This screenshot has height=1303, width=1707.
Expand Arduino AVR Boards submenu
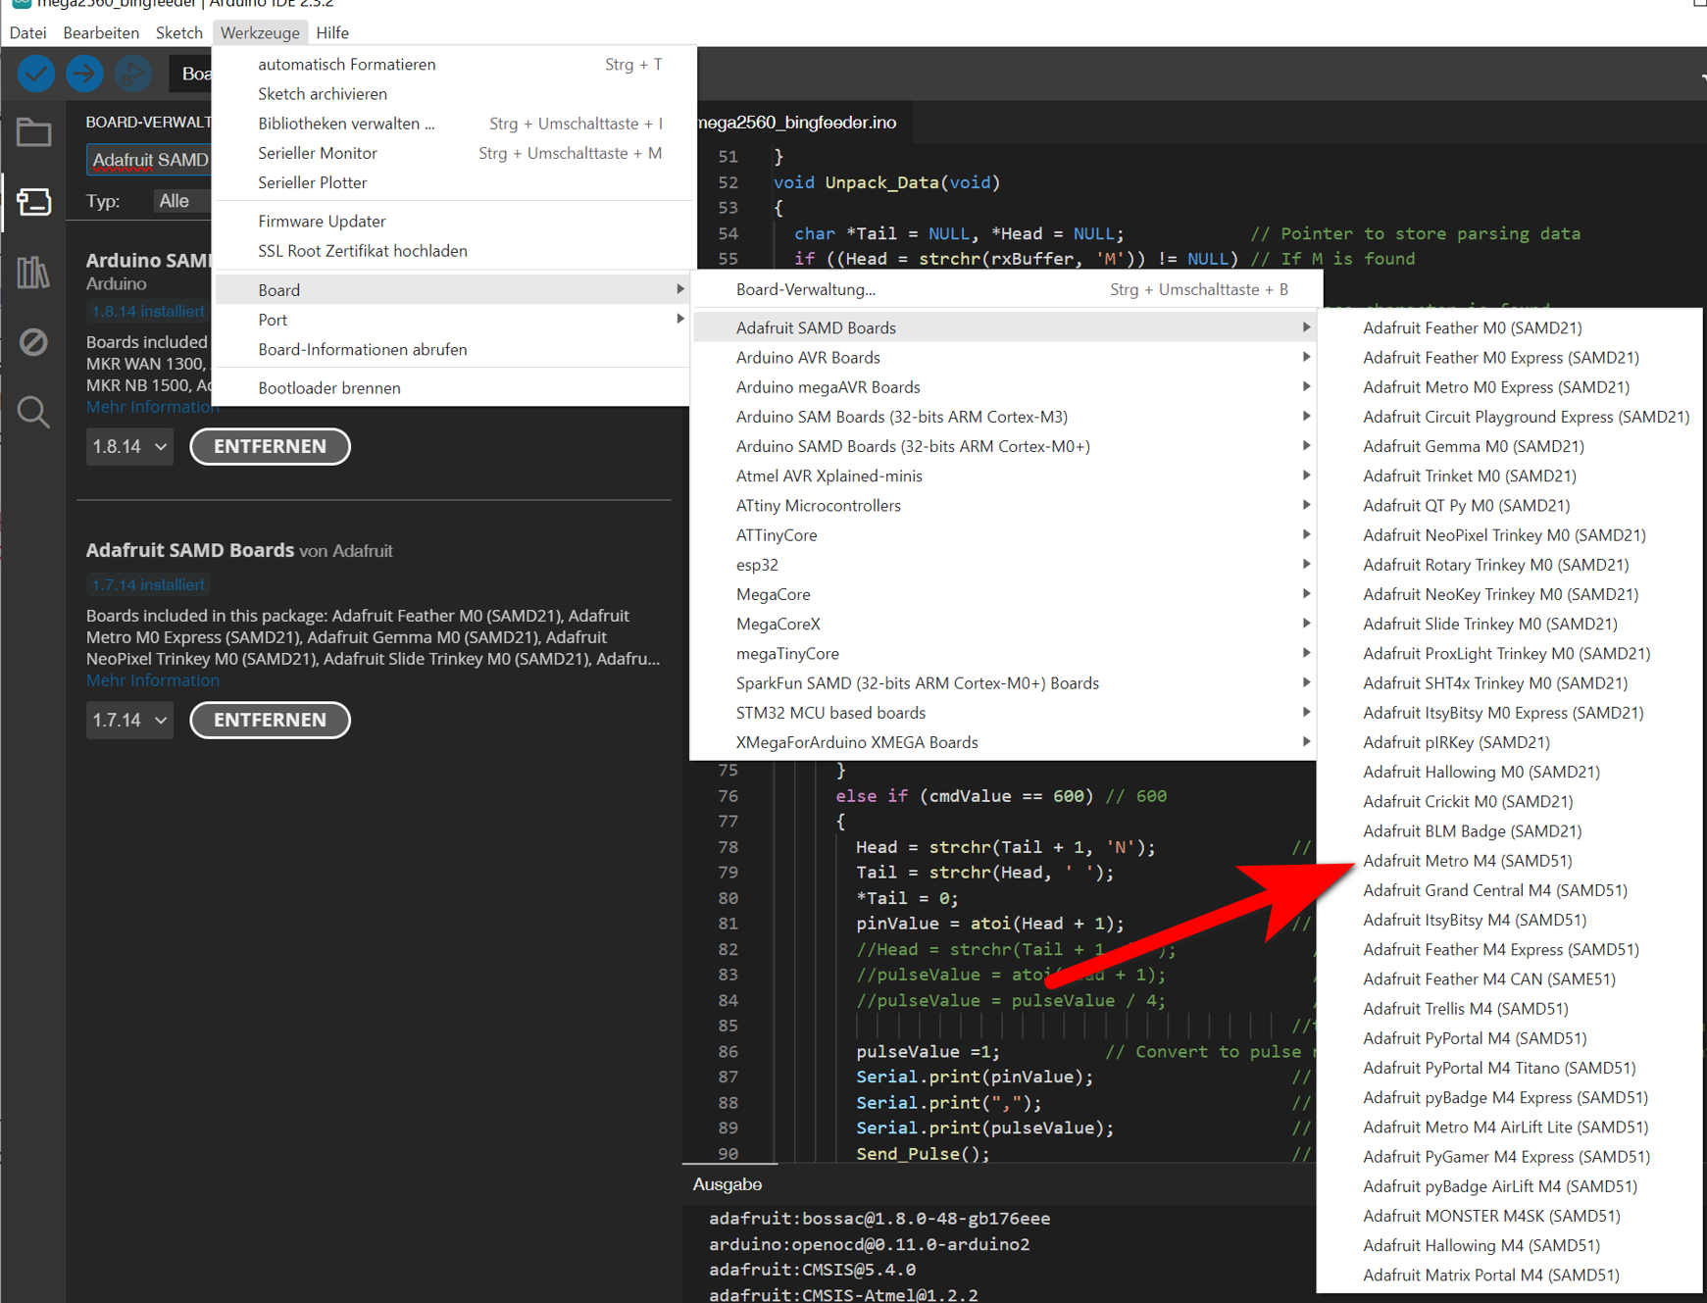[1005, 358]
